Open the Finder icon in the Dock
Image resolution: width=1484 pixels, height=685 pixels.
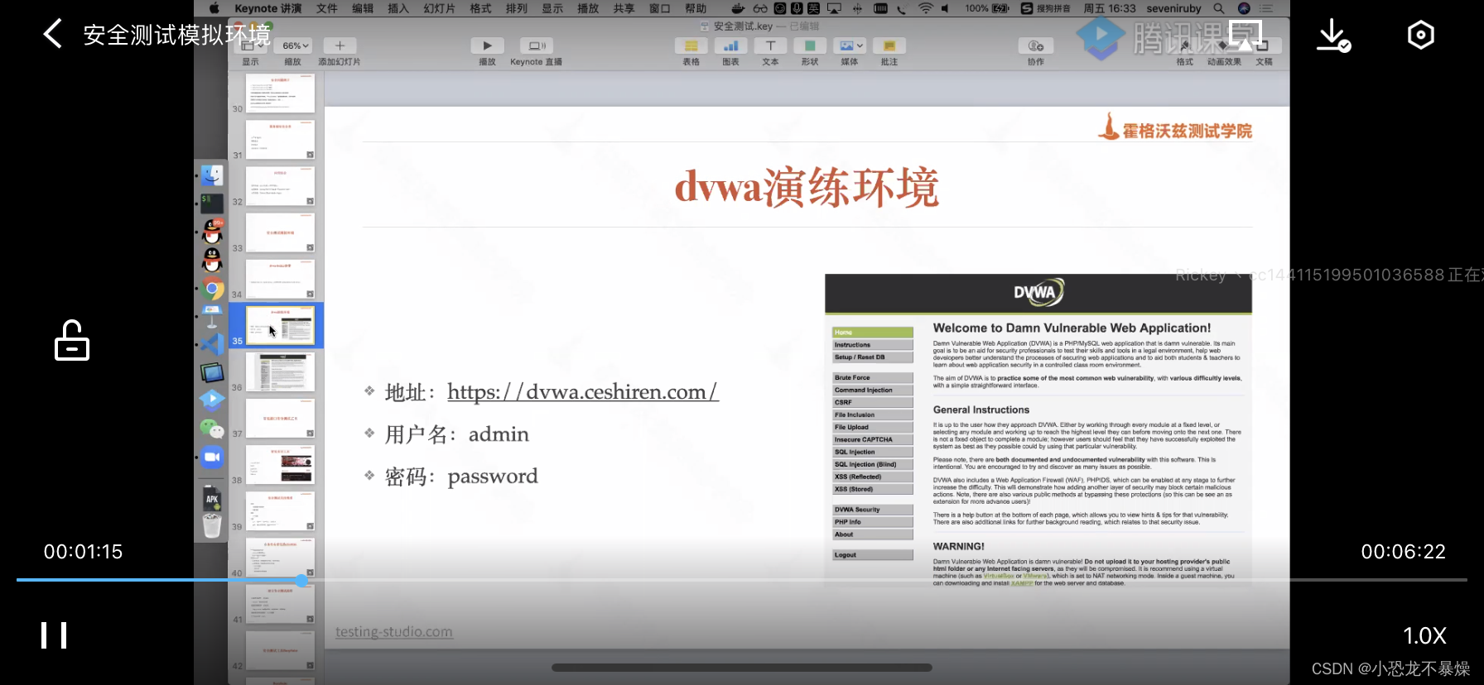[212, 175]
